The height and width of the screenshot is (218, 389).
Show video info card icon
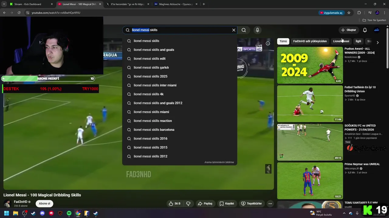tap(268, 43)
